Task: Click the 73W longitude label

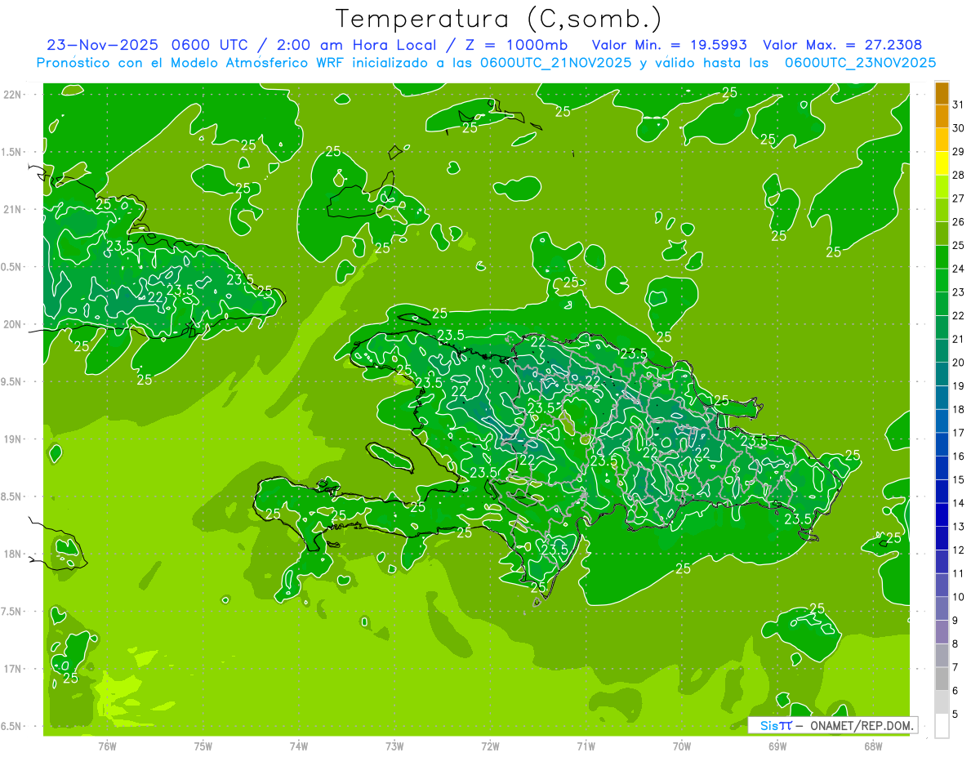Action: click(x=394, y=746)
